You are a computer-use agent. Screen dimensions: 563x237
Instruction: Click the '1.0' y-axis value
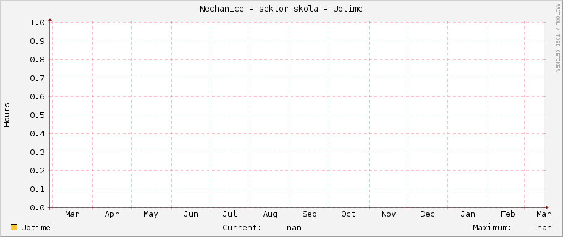[x=37, y=23]
